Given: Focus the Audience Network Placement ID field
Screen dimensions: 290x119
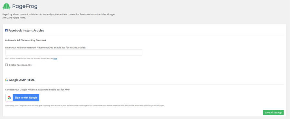Looking at the screenshot, I should click(73, 52).
